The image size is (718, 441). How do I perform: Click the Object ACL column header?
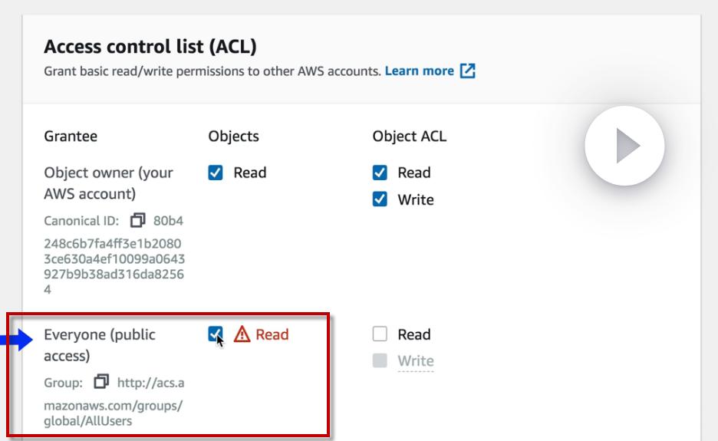409,137
